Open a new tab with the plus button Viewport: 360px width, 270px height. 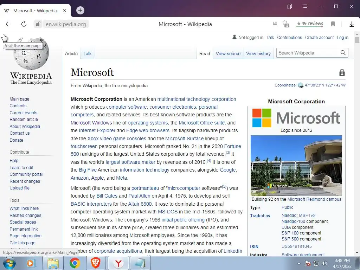pos(80,10)
